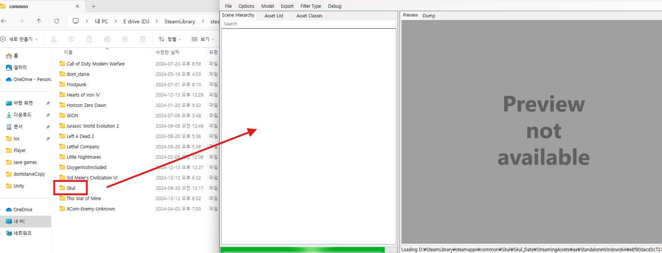Screen dimensions: 662x253
Task: Click E drive (D:) breadcrumb segment
Action: coord(136,21)
